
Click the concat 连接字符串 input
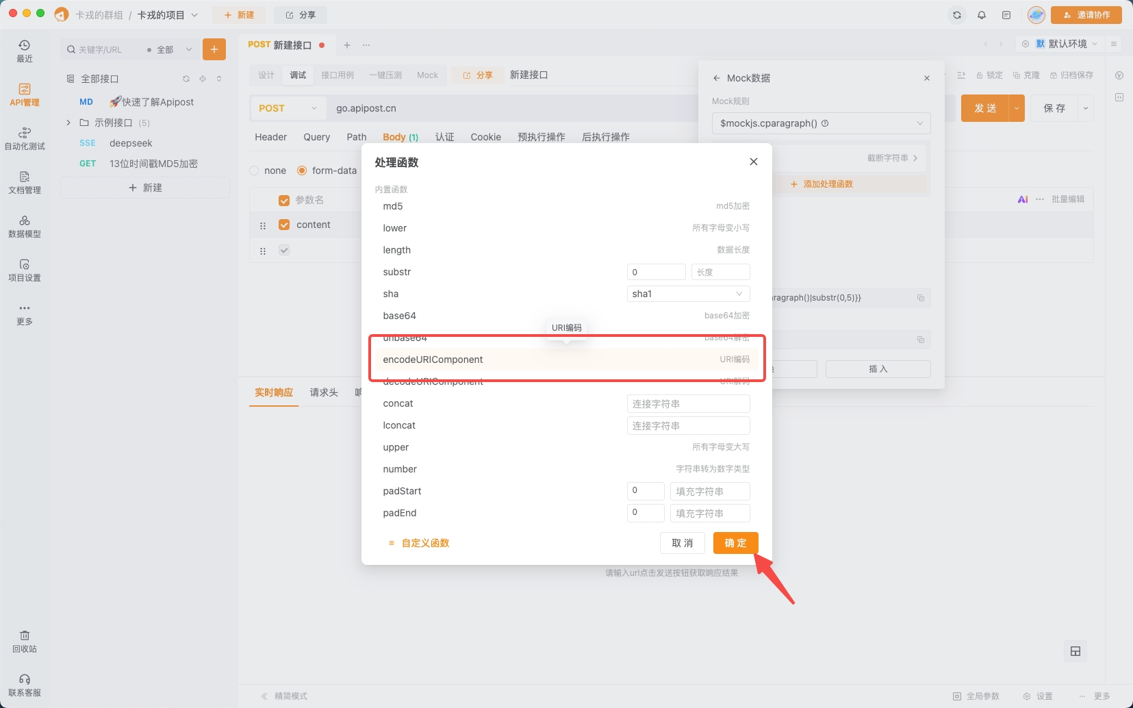click(688, 404)
